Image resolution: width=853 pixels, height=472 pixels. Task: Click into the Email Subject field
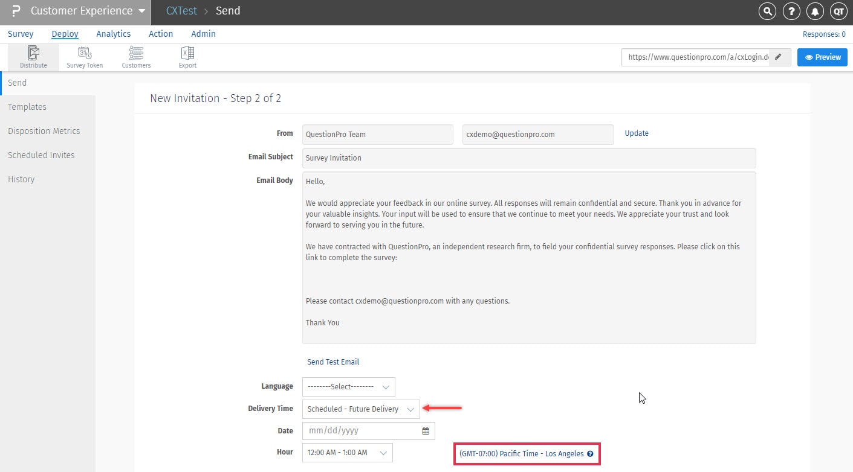pyautogui.click(x=528, y=158)
